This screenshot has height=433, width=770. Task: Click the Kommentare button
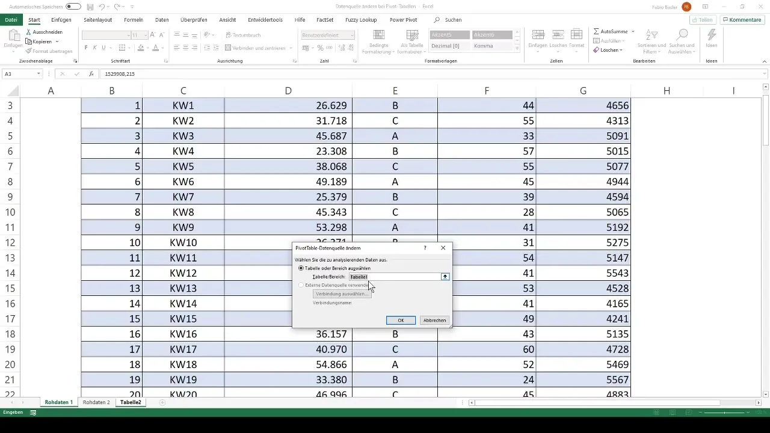point(742,20)
